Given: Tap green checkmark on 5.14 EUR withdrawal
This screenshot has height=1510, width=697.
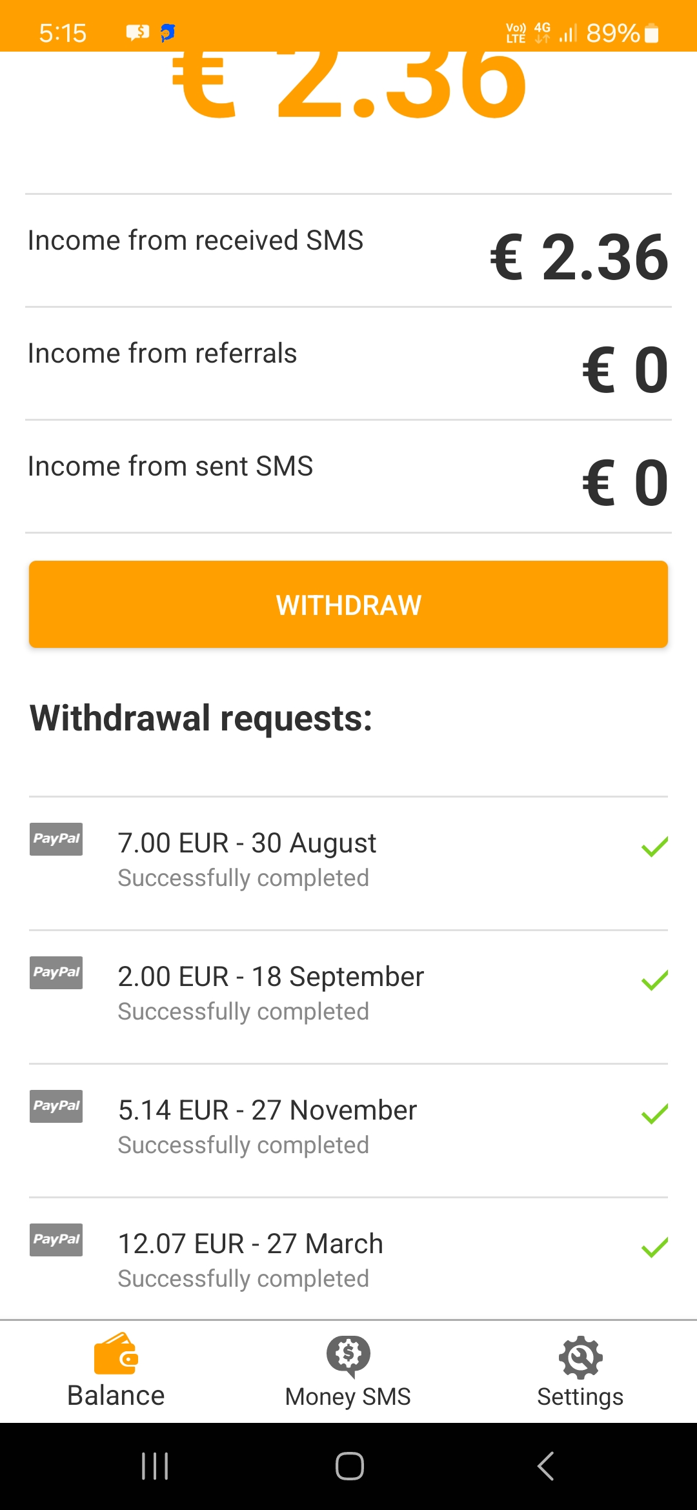Looking at the screenshot, I should tap(654, 1114).
